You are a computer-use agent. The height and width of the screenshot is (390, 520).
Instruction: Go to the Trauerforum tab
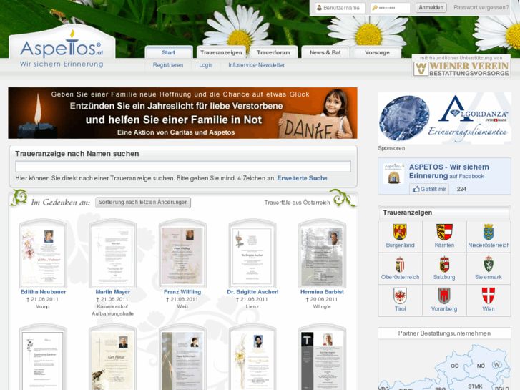coord(273,52)
